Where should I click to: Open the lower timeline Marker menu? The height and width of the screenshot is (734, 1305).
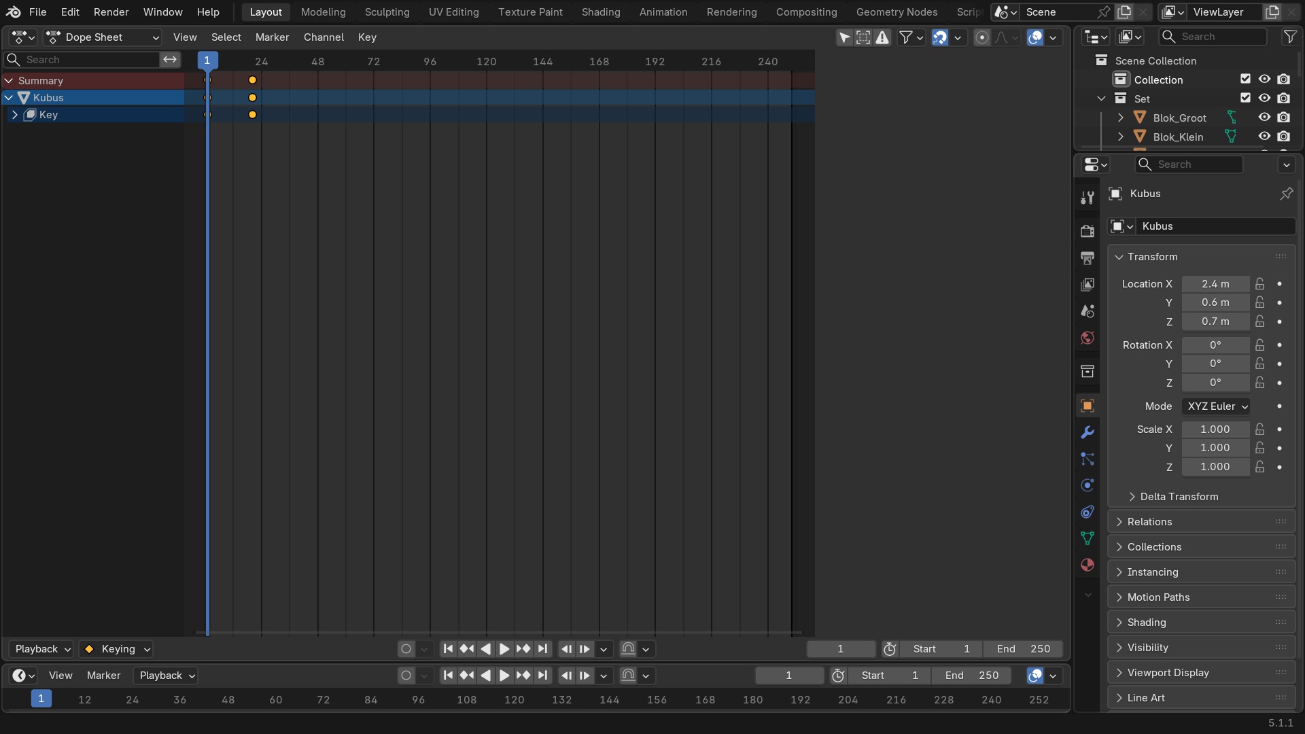point(103,676)
